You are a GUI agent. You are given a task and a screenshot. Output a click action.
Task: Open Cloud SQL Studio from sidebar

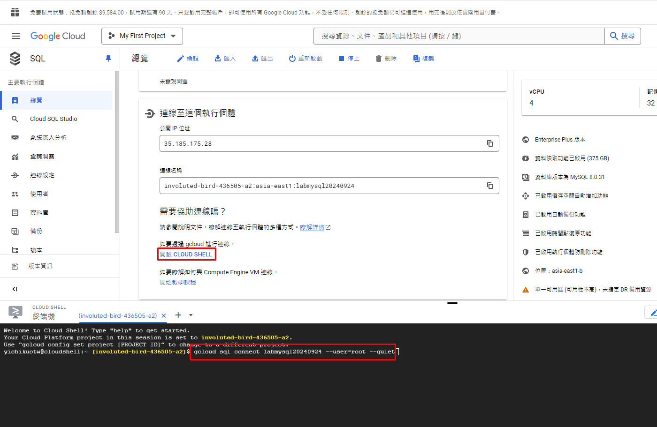pyautogui.click(x=56, y=119)
